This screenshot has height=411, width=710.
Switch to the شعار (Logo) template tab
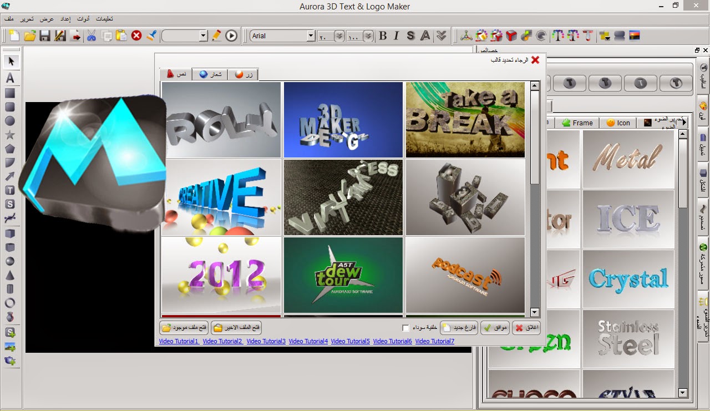210,74
